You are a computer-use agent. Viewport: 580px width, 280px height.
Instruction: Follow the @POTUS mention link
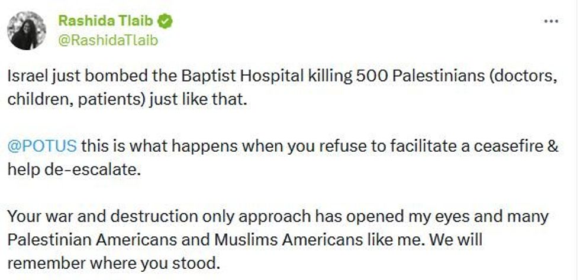(42, 146)
